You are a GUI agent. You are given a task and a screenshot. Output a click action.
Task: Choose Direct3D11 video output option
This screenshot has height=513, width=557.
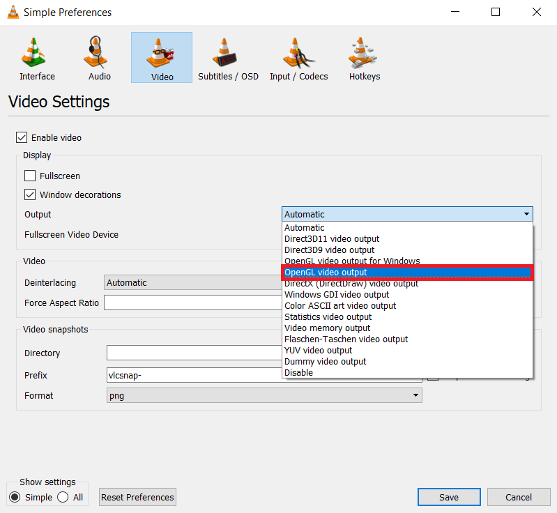(407, 239)
